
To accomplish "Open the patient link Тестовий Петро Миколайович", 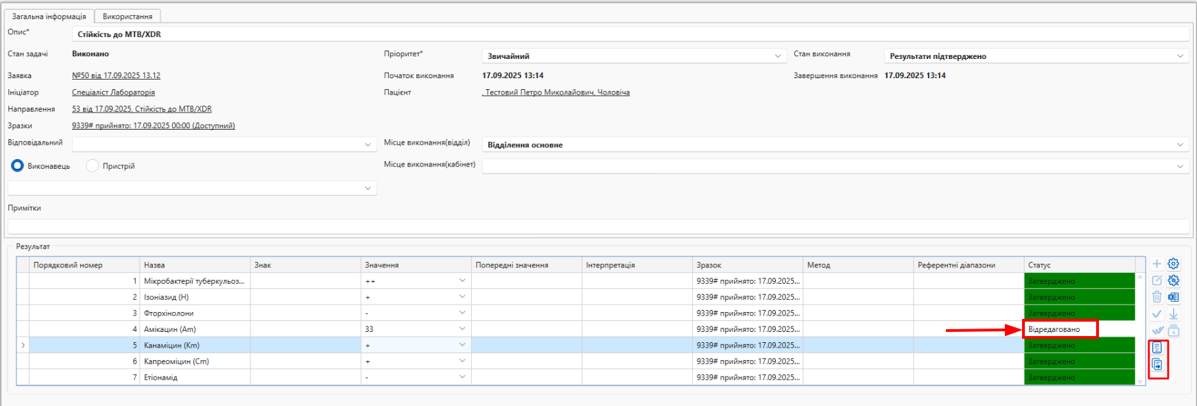I will click(x=556, y=93).
